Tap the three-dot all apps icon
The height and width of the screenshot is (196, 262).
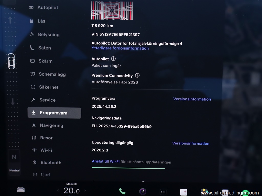163,192
